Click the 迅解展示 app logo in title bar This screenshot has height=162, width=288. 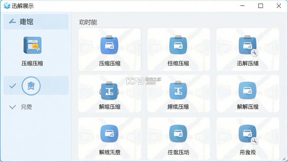(7, 6)
